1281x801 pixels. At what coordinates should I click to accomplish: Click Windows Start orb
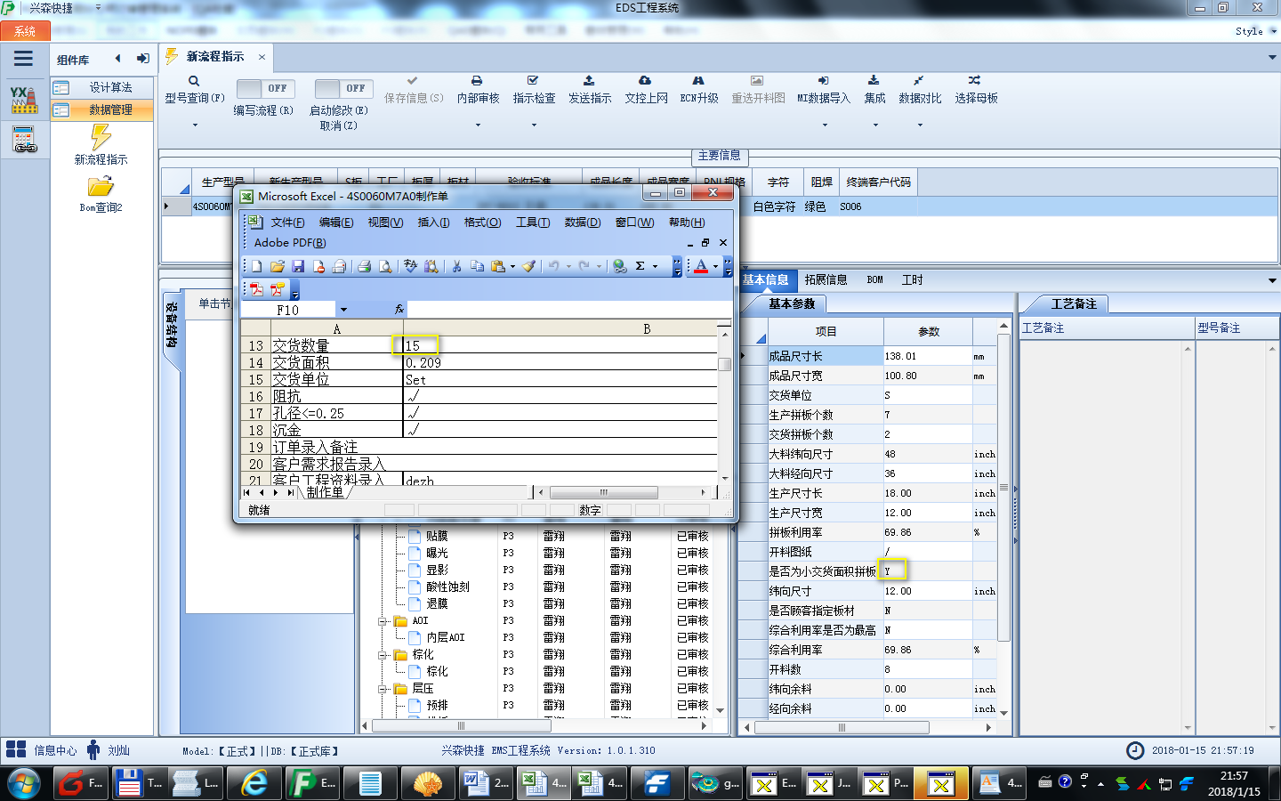click(x=24, y=783)
